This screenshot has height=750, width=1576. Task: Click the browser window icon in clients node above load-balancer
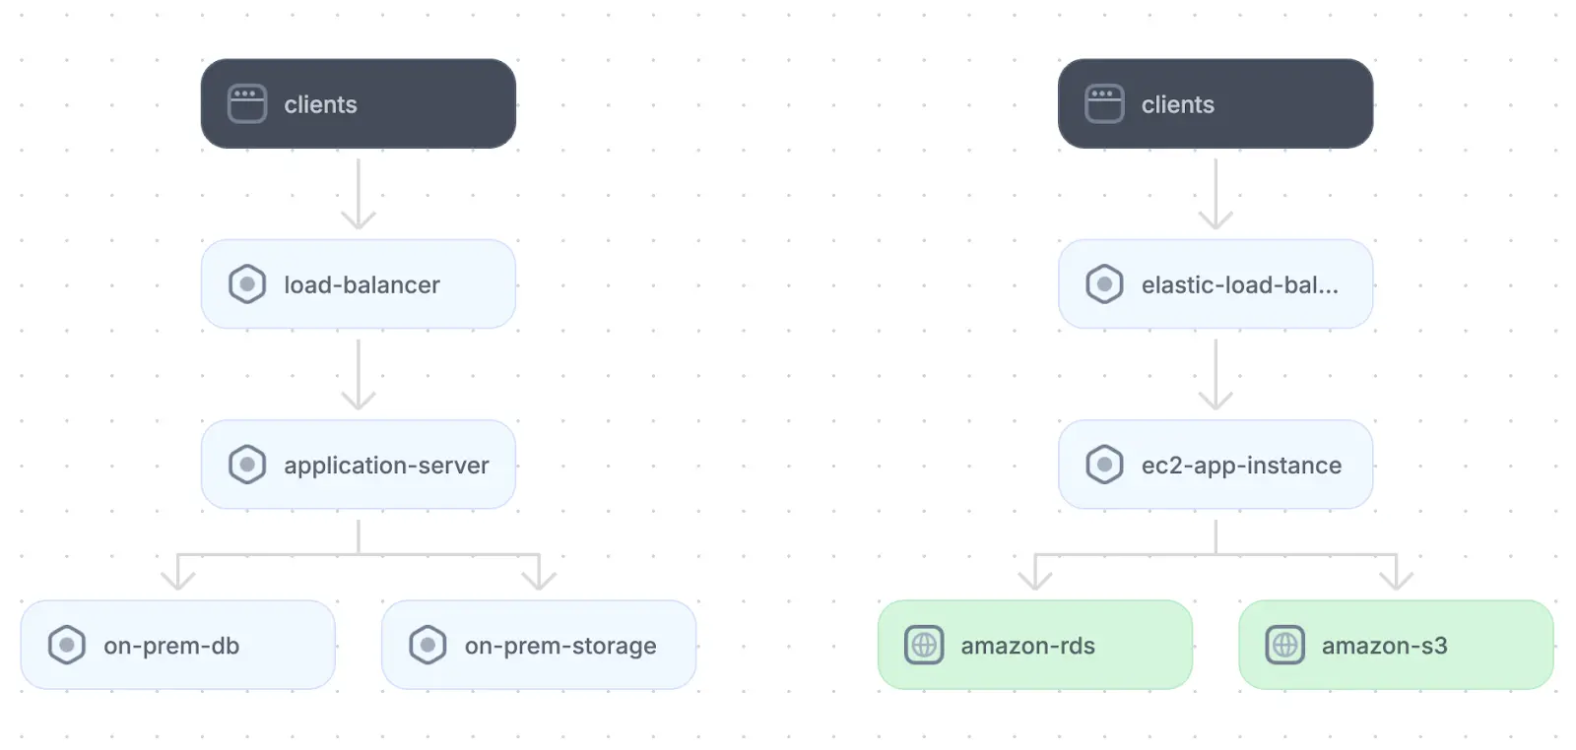(247, 103)
